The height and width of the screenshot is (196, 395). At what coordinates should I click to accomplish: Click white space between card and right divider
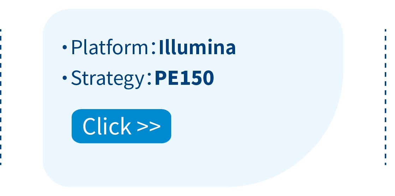coord(364,97)
